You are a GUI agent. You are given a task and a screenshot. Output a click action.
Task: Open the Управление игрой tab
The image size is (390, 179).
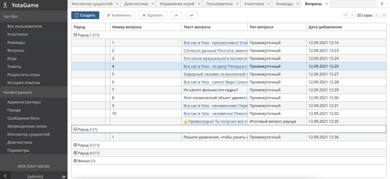tap(177, 4)
